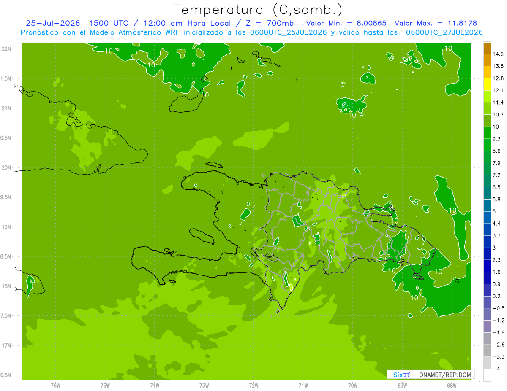Click the '14.2' color scale value

click(x=498, y=54)
